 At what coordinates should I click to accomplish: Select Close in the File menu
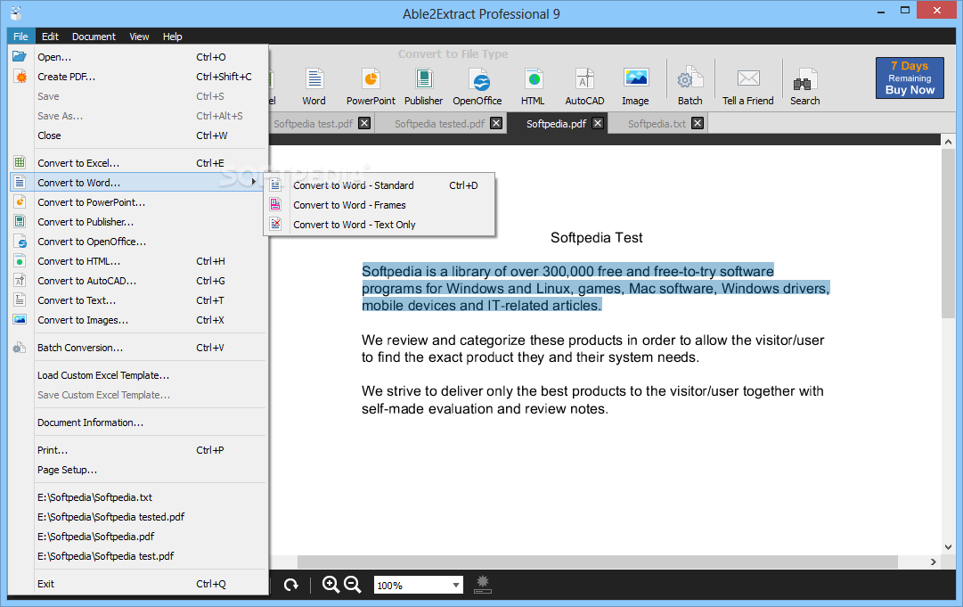[138, 135]
